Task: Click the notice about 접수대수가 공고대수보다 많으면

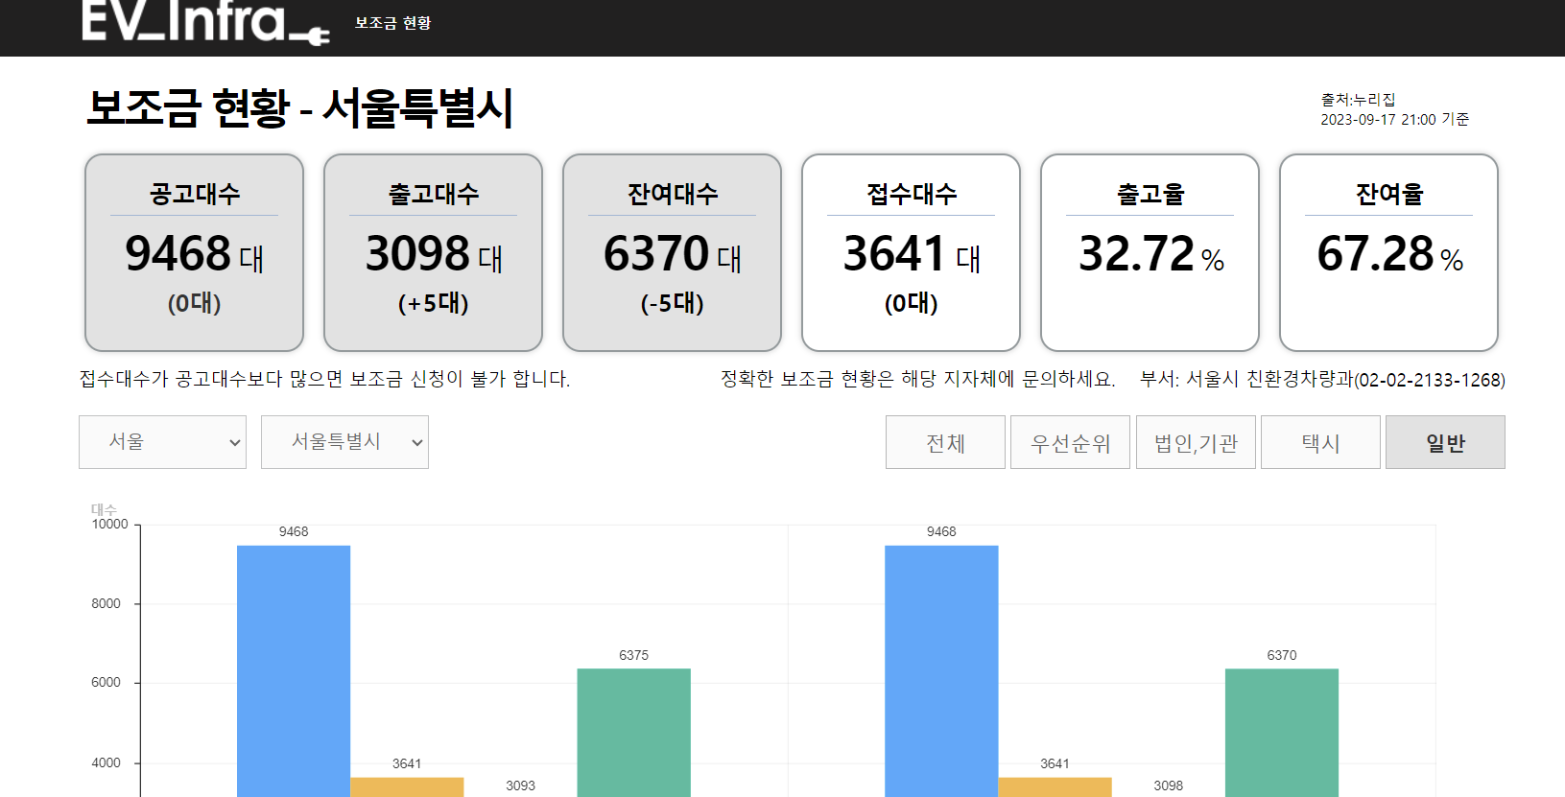Action: click(x=324, y=379)
